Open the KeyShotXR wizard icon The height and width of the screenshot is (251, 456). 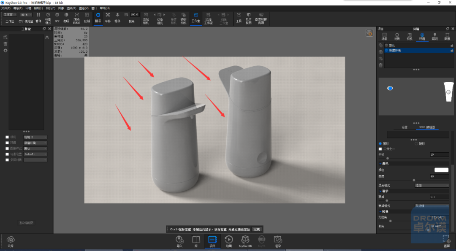pos(245,241)
